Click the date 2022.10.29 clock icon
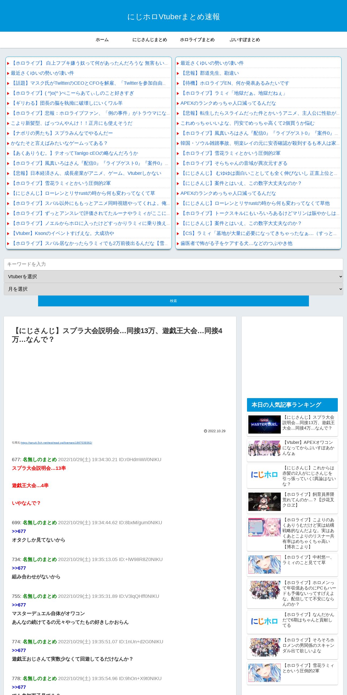 205,431
